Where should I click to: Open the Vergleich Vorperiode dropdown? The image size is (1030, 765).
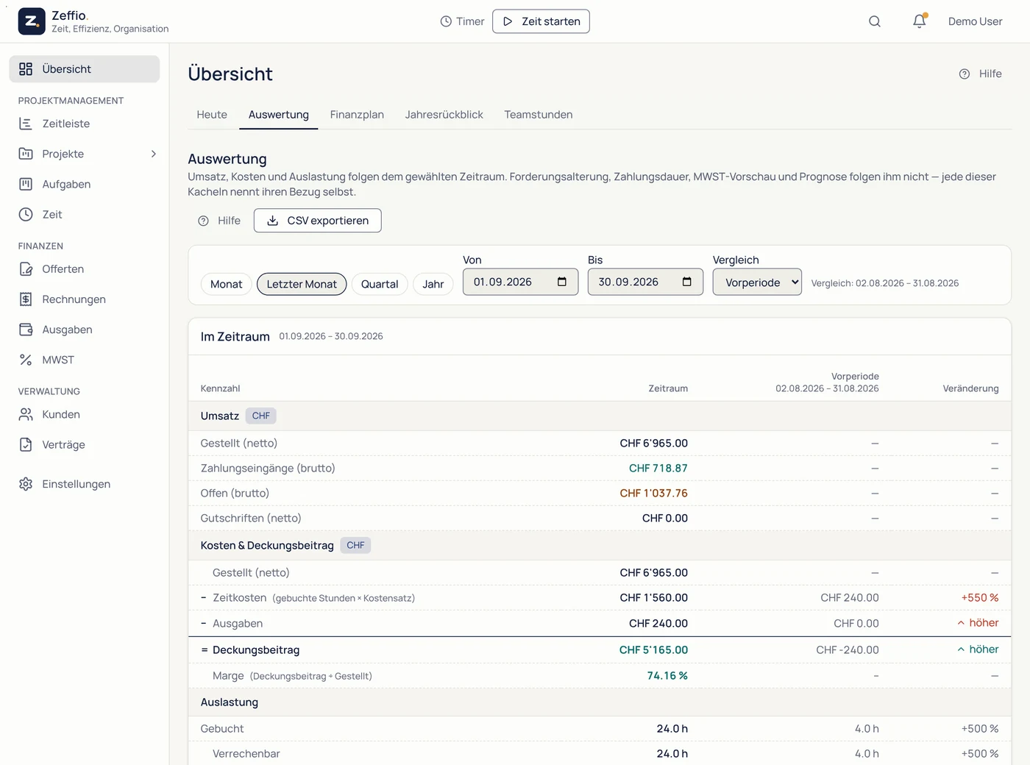tap(757, 282)
